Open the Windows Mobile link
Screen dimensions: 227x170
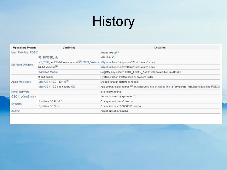click(48, 72)
